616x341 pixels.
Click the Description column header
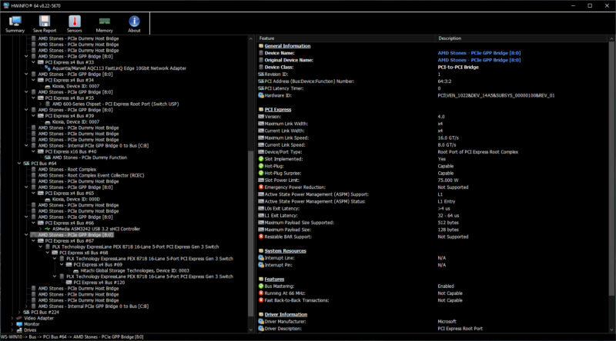click(450, 38)
